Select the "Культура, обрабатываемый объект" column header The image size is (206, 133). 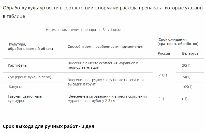31,46
